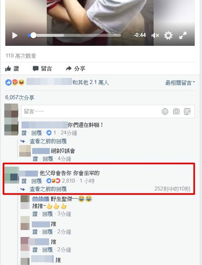202x265 pixels.
Task: Attach a photo with camera icon
Action: pos(176,112)
